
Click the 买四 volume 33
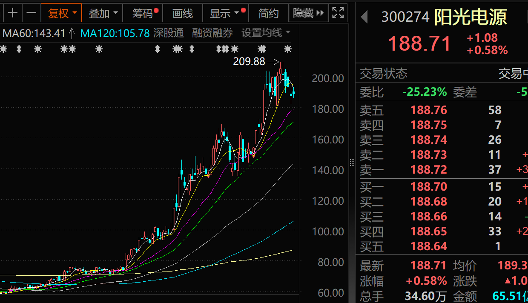pos(495,232)
